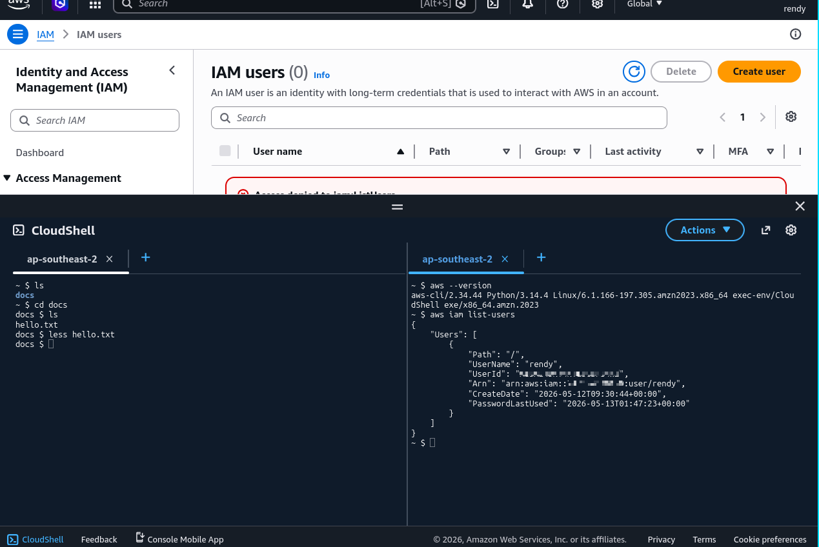
Task: Close the right ap-southeast-2 tab
Action: [505, 259]
